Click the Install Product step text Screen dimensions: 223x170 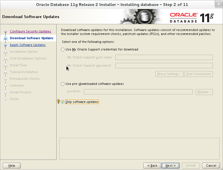pos(21,92)
